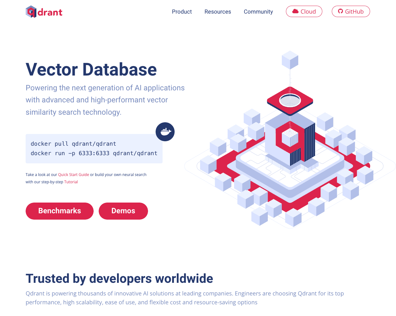Click the round Docker whale icon
The image size is (396, 316).
coord(165,132)
